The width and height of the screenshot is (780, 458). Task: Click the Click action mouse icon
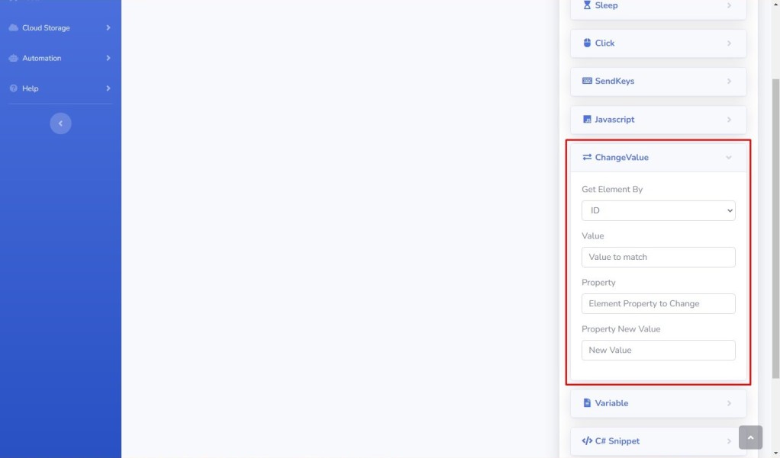(x=587, y=43)
